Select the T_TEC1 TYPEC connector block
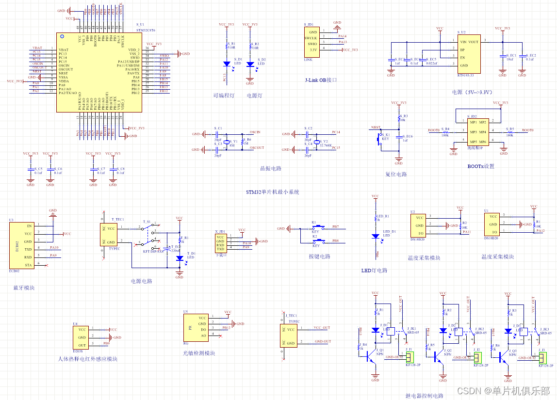Screen dimensions: 557x400 point(109,235)
